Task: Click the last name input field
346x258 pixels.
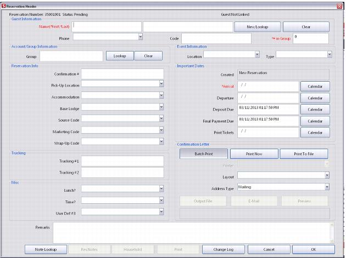Action: [x=188, y=27]
